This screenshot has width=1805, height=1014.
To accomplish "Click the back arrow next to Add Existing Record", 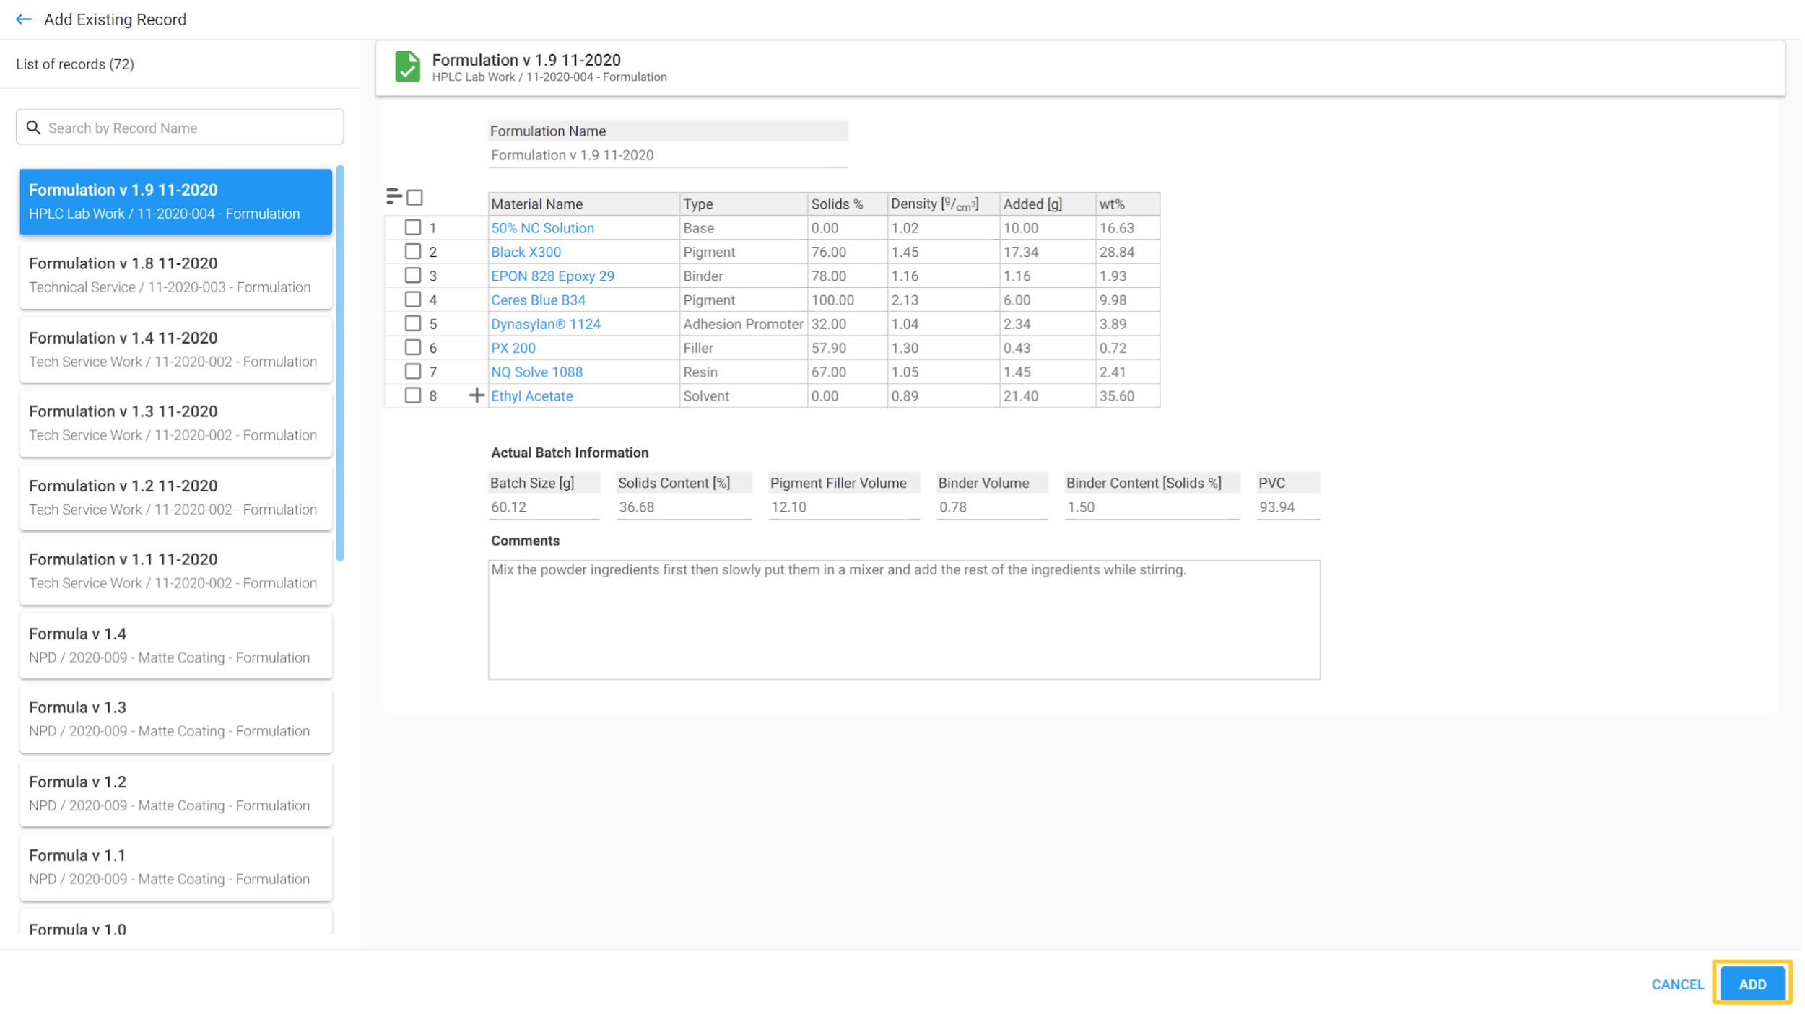I will point(24,19).
